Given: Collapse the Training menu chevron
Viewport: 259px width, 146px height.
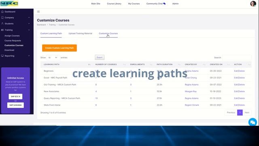Looking at the screenshot, I should coord(29,30).
